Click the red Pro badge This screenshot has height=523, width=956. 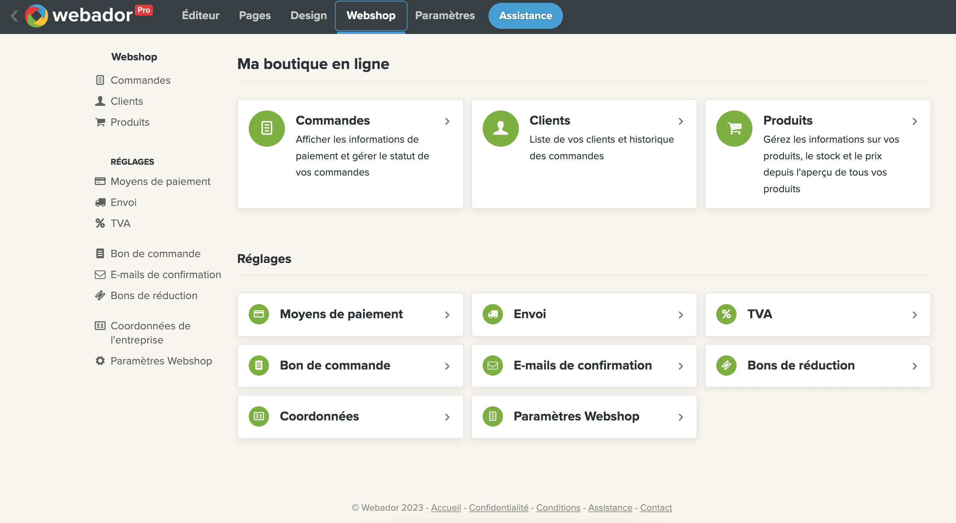144,10
